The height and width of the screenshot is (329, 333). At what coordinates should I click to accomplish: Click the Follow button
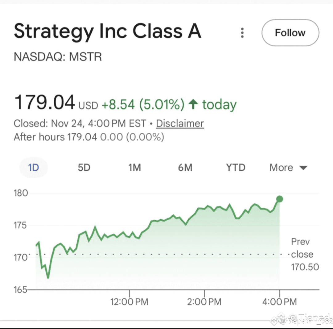(290, 33)
